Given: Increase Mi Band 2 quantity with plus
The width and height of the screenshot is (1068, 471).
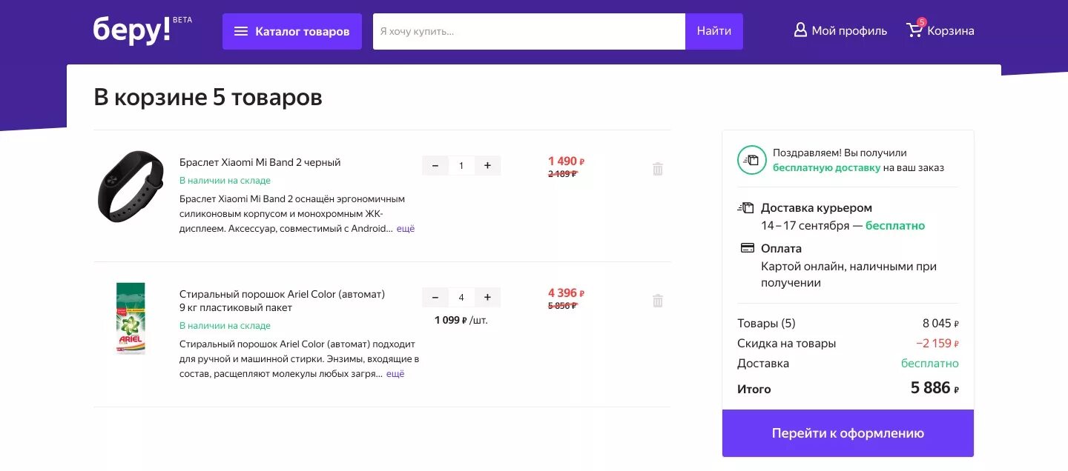Looking at the screenshot, I should pyautogui.click(x=487, y=166).
